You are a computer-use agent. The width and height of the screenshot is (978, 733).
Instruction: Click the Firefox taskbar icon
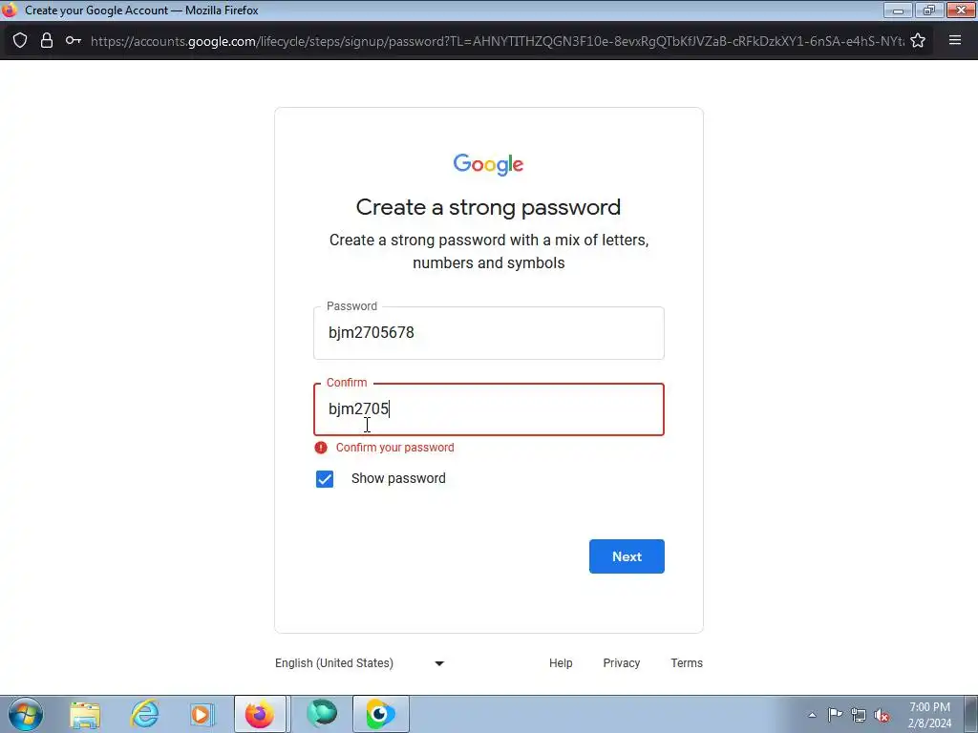tap(260, 714)
